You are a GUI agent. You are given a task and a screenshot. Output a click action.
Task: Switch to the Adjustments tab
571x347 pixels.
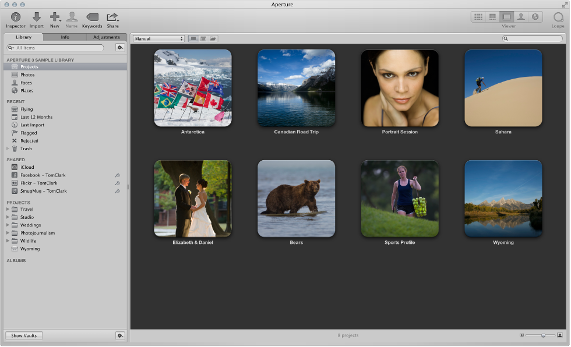pos(107,37)
